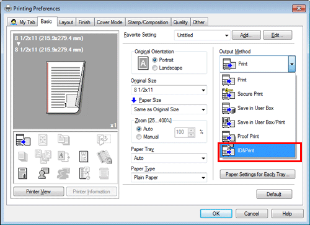This screenshot has height=225, width=310.
Task: Select the Landscape orientation radio button
Action: pyautogui.click(x=154, y=68)
